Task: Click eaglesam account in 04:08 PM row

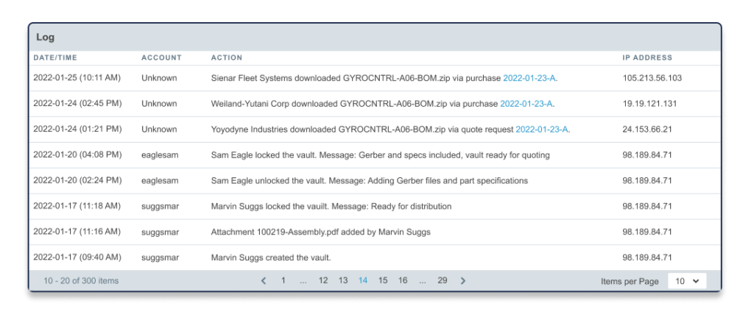Action: pyautogui.click(x=160, y=155)
